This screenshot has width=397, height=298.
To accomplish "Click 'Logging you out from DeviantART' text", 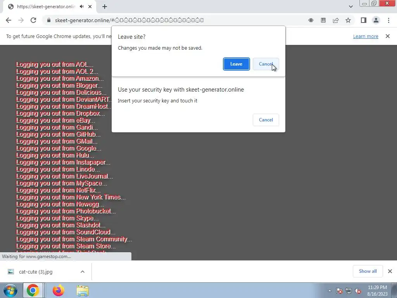I will (x=64, y=99).
